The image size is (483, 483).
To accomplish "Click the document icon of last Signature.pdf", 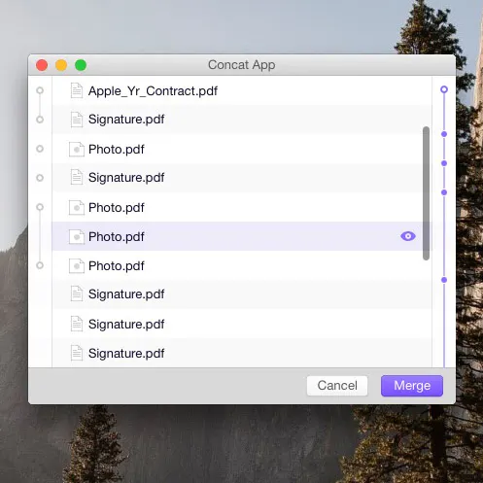I will 77,353.
